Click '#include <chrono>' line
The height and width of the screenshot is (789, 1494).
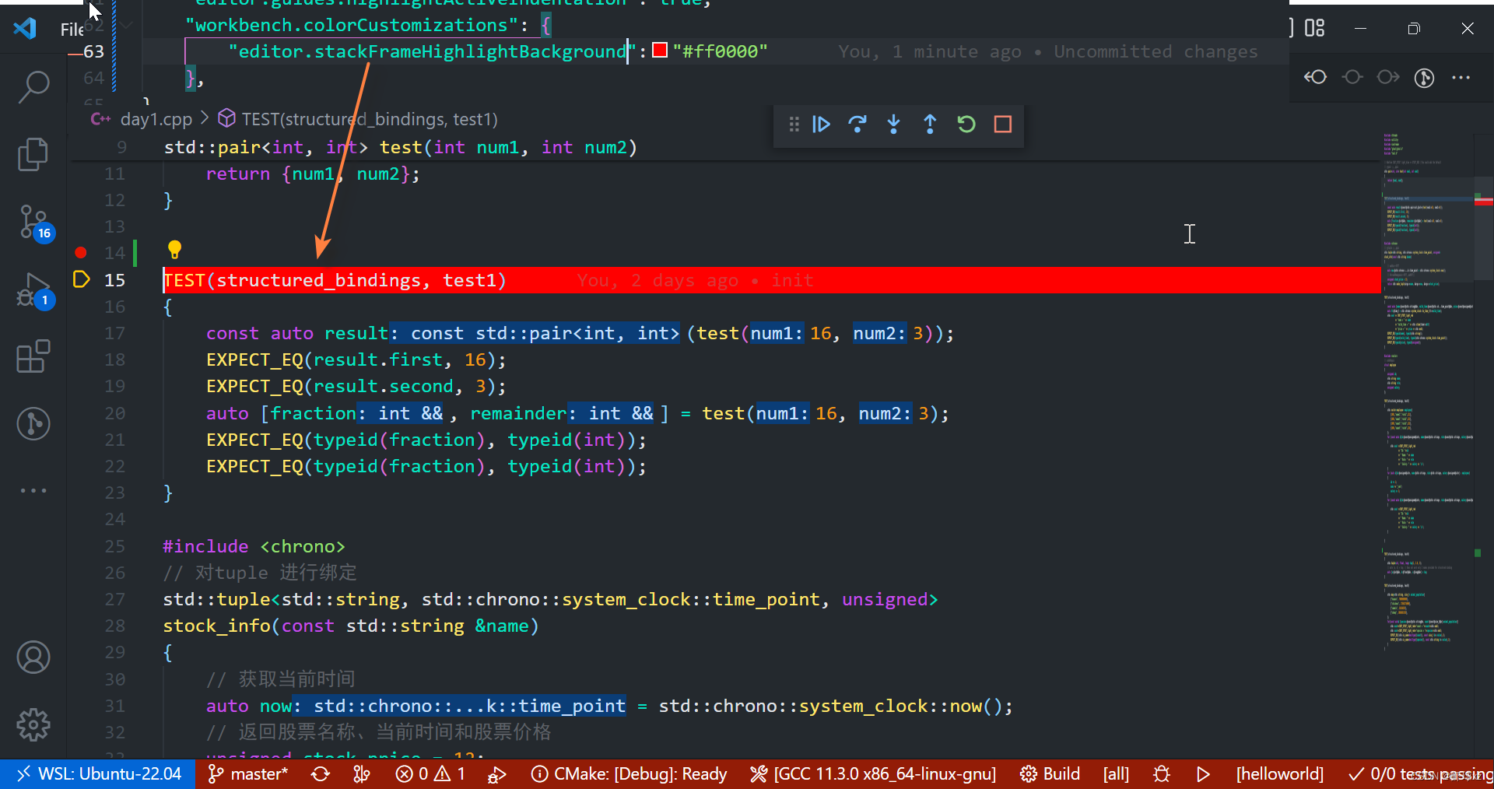click(x=254, y=546)
